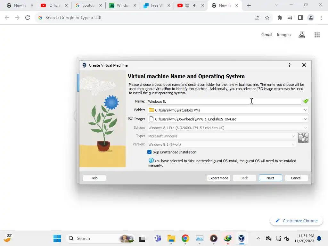328x246 pixels.
Task: Open Chrome Extensions puzzle icon
Action: (280, 18)
